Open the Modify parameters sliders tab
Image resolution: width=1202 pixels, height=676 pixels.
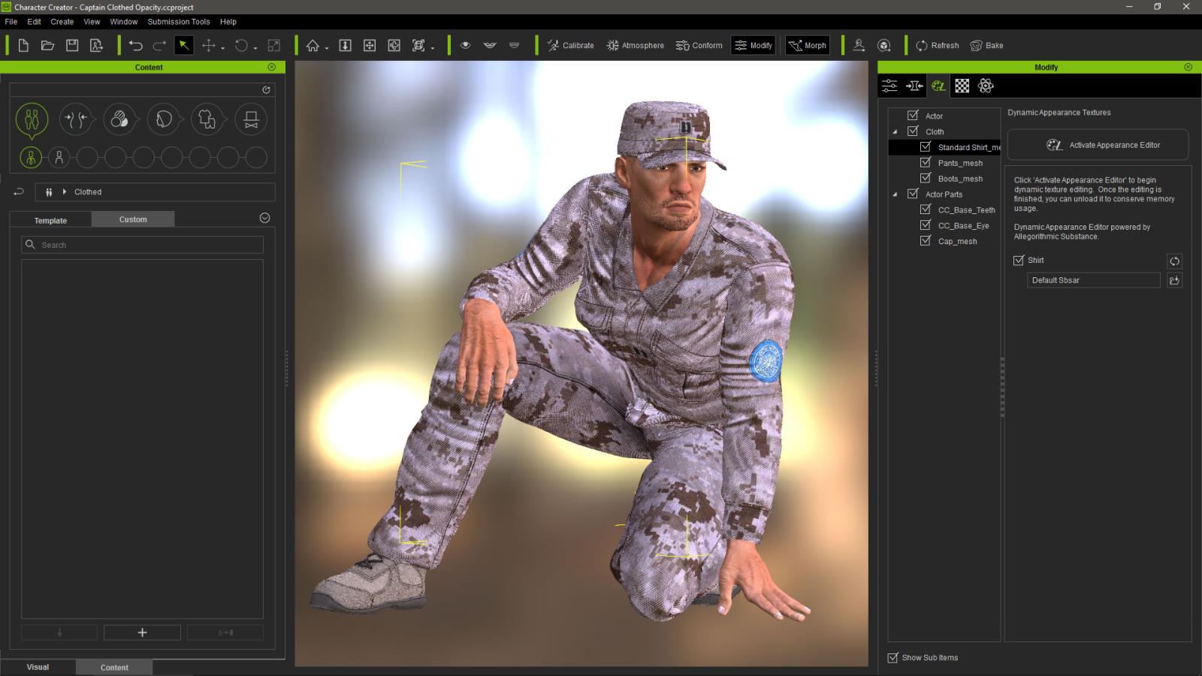click(x=889, y=86)
